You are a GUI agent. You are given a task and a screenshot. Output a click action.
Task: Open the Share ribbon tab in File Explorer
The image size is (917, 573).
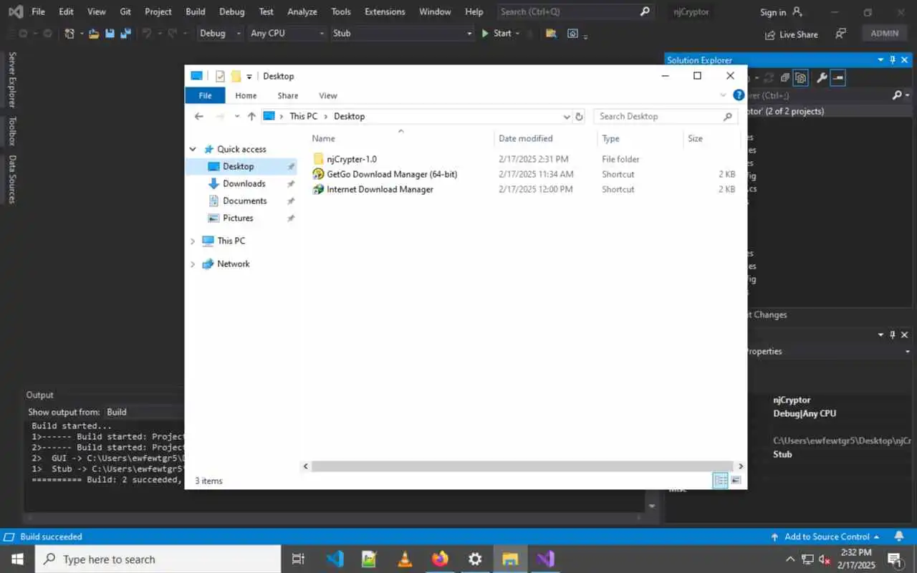288,95
